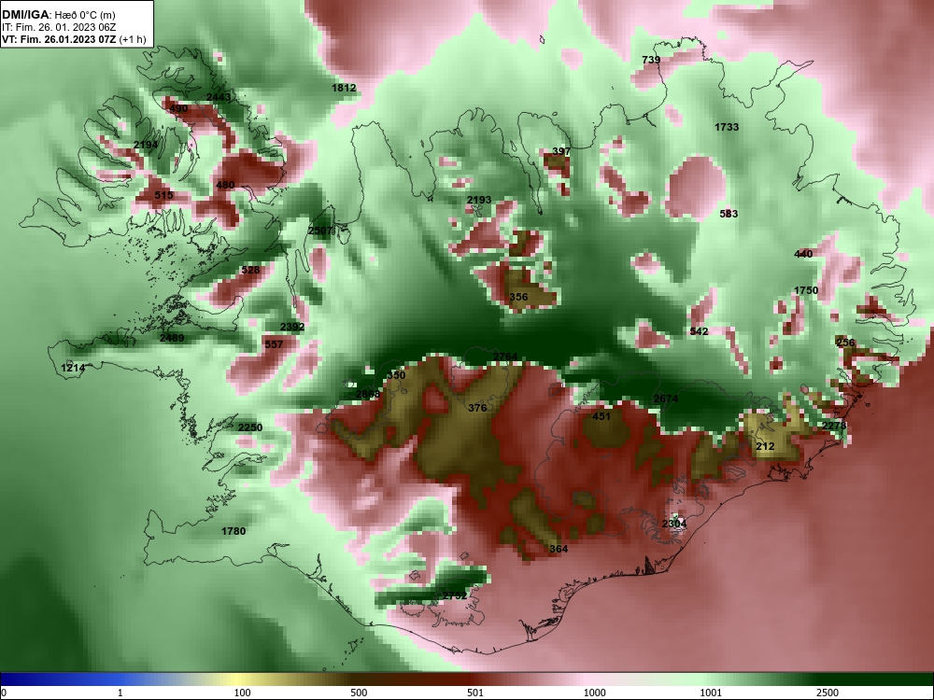934x700 pixels.
Task: Click the map value 256
Action: tap(846, 343)
